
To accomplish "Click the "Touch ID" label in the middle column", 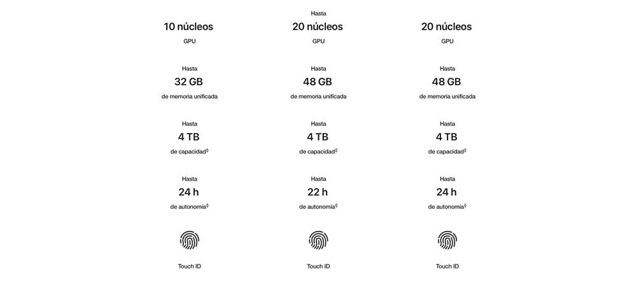I will [318, 267].
